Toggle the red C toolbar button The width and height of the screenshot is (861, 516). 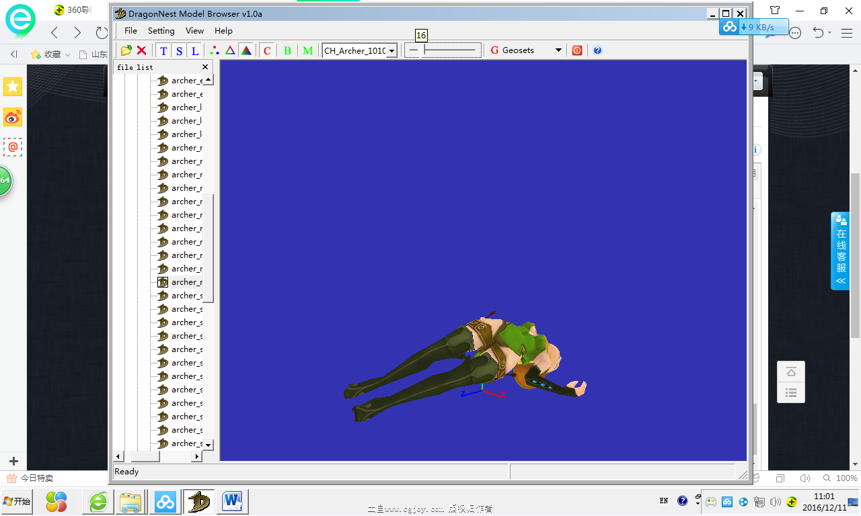(267, 50)
